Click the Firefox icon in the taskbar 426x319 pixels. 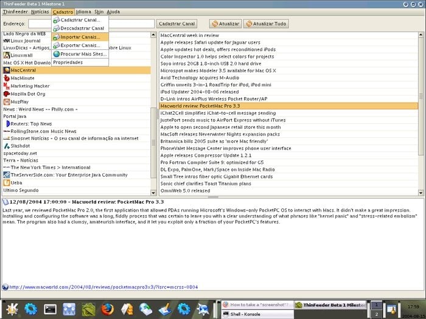pyautogui.click(x=108, y=309)
